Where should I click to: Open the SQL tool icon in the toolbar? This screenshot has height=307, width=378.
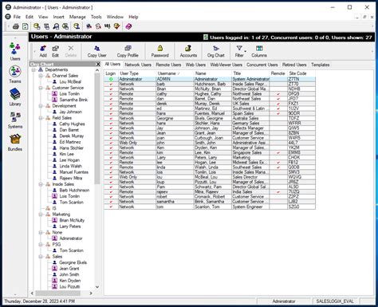point(107,26)
